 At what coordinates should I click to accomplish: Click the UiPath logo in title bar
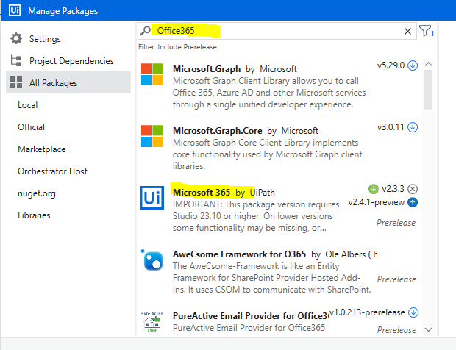pos(13,11)
